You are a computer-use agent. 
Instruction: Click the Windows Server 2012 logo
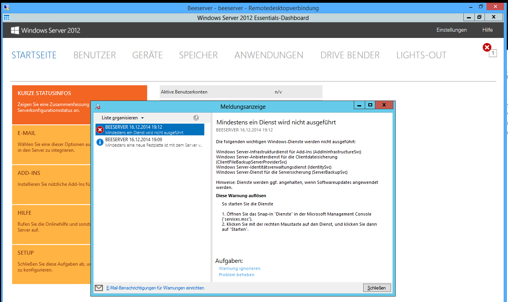tap(45, 30)
